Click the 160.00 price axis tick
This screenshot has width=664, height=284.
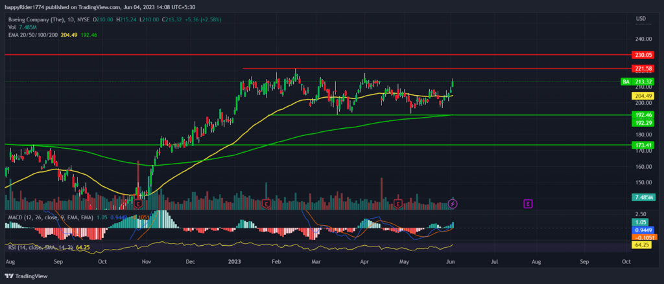pos(643,166)
